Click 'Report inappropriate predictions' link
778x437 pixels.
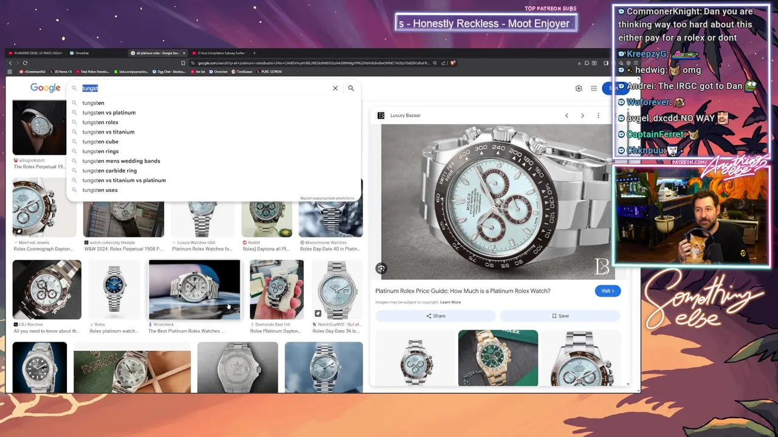(327, 198)
